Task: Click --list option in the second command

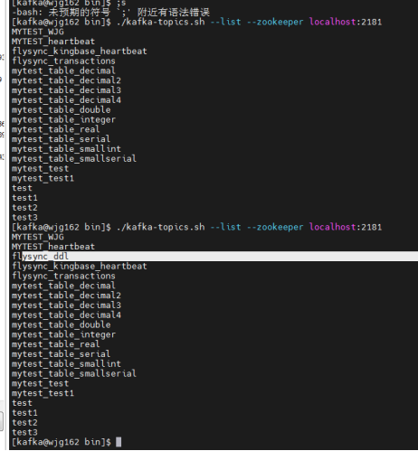Action: [225, 227]
